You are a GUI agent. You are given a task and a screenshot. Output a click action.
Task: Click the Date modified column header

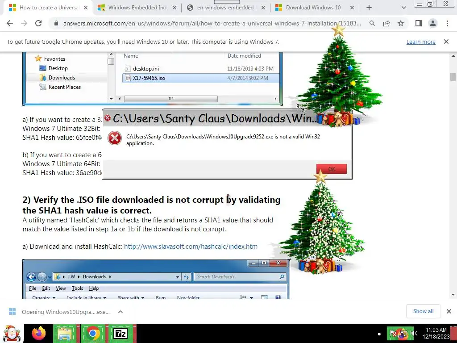244,56
